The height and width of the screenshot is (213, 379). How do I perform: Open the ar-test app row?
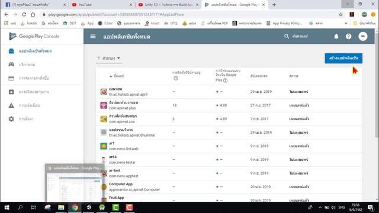tap(229, 173)
